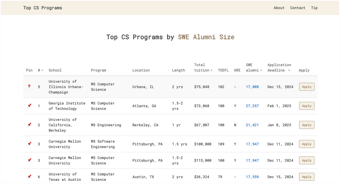The height and width of the screenshot is (184, 340).
Task: Click TOEFL score 109
Action: click(221, 144)
